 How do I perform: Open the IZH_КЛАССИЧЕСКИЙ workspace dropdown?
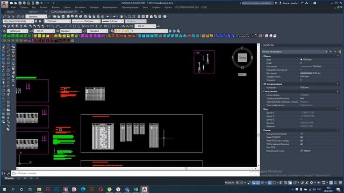click(x=18, y=21)
